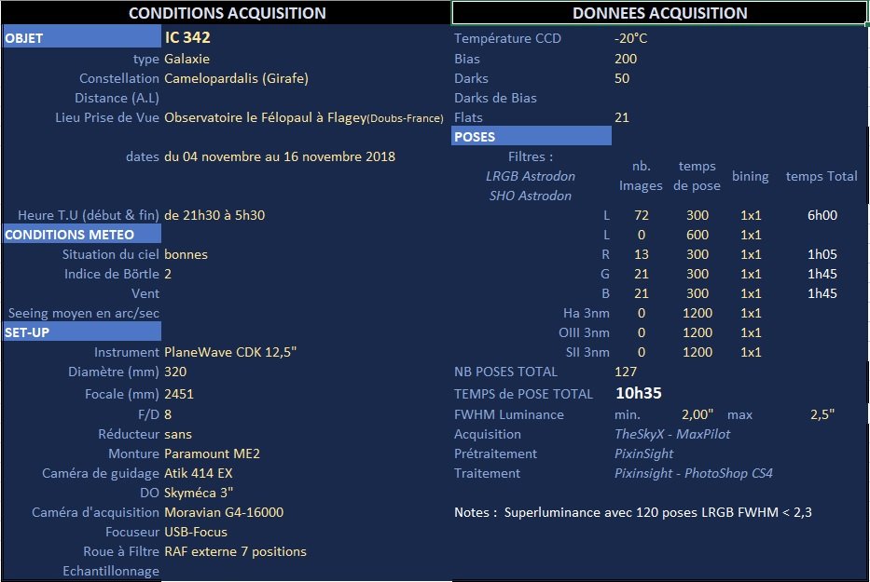The height and width of the screenshot is (582, 870).
Task: Click the SET-UP section header
Action: coord(81,332)
